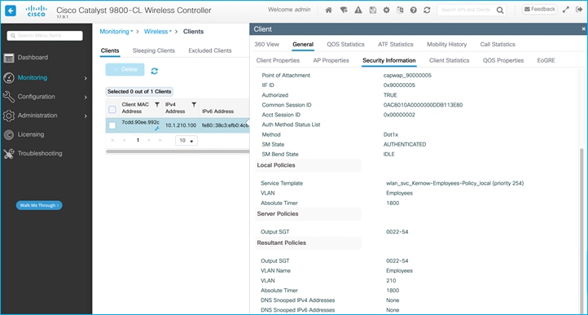Open the Client Properties sub-tab
The image size is (588, 315).
pyautogui.click(x=278, y=60)
